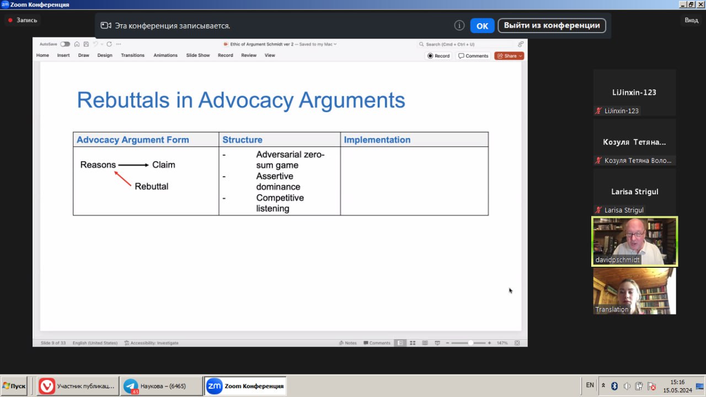This screenshot has height=397, width=706.
Task: Click the Bluetooth icon in the system tray
Action: pyautogui.click(x=614, y=386)
